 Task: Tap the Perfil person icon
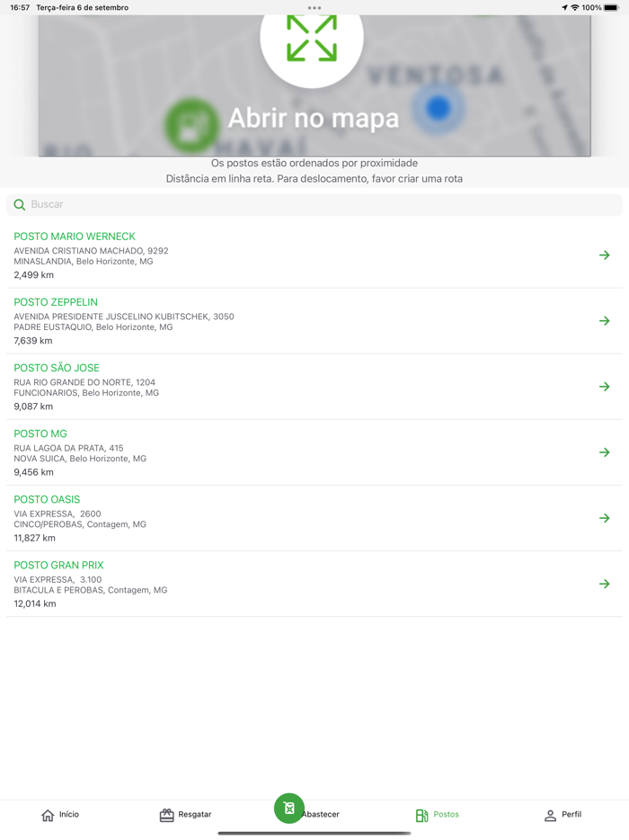point(550,816)
